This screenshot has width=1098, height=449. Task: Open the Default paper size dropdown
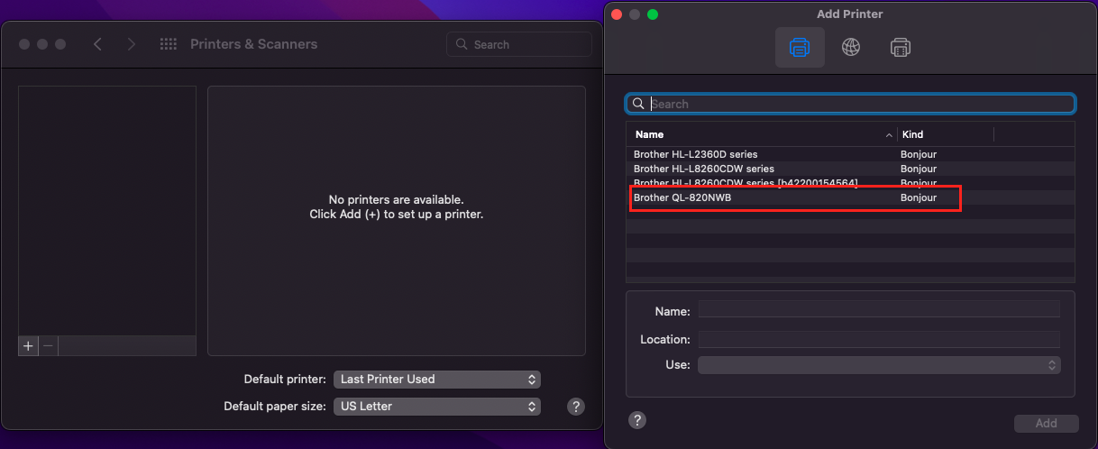point(437,407)
